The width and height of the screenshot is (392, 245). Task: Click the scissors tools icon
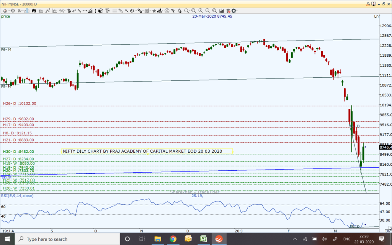click(x=62, y=11)
